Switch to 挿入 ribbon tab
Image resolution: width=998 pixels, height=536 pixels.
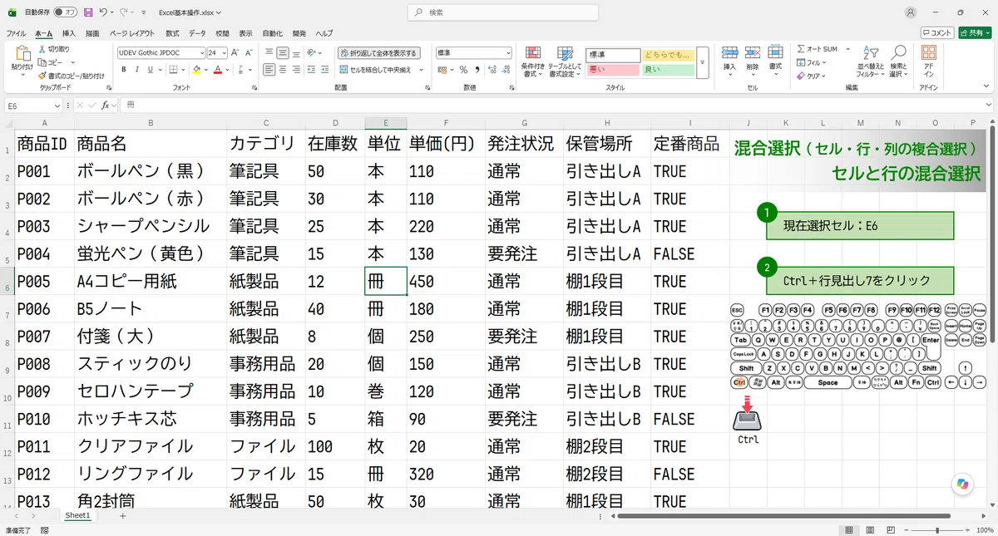pos(68,33)
